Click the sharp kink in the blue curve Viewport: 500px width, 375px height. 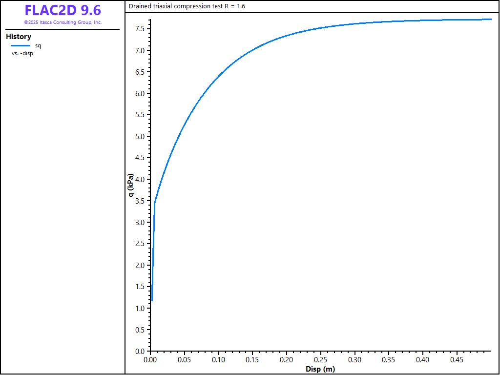coord(155,202)
